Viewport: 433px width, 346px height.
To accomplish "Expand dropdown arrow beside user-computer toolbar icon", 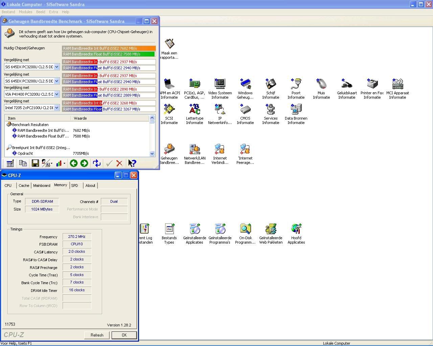I will point(52,164).
